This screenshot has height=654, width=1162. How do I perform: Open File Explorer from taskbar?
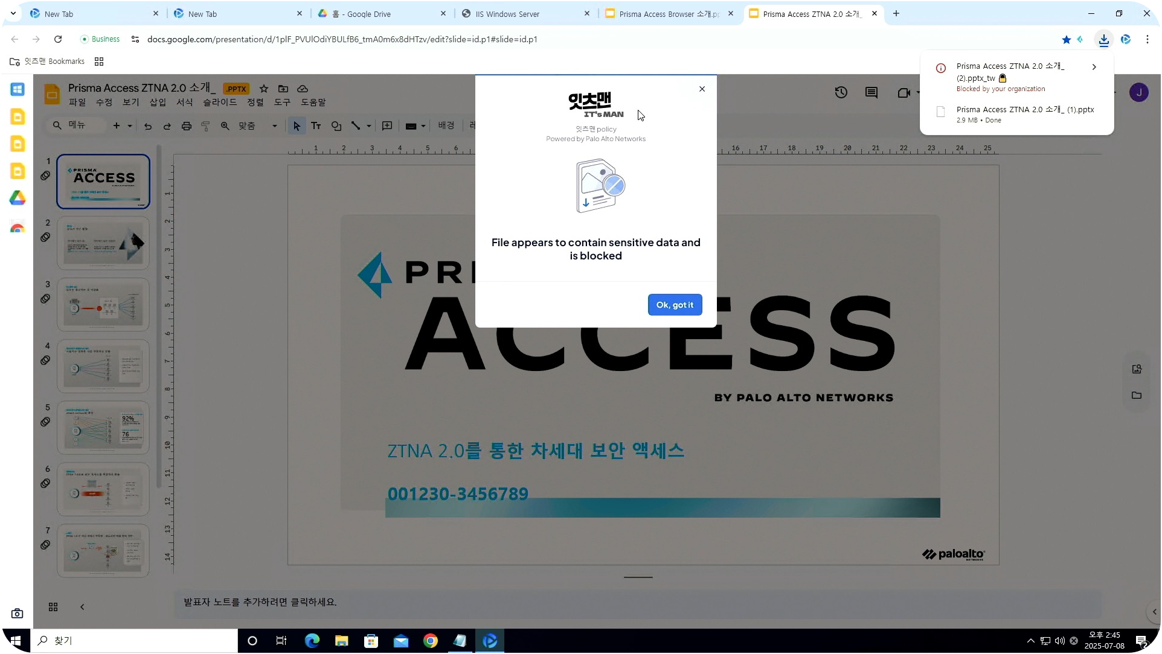(x=342, y=641)
